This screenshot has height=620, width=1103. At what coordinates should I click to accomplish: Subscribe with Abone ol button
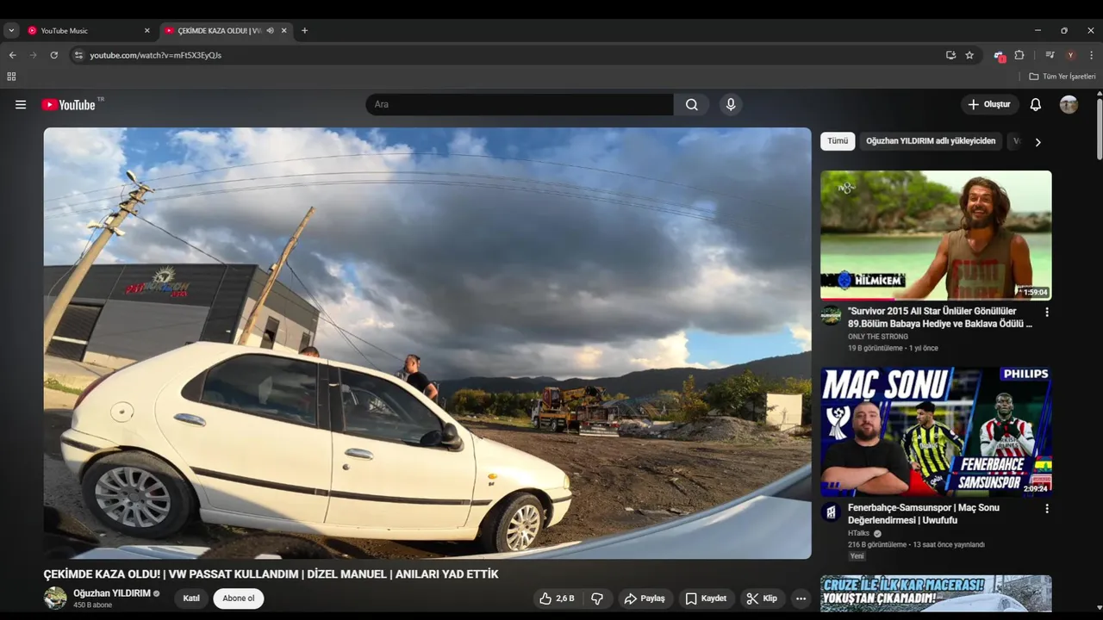tap(239, 598)
